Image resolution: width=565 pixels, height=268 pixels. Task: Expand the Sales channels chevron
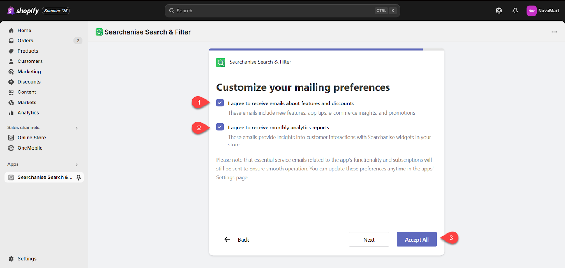77,128
